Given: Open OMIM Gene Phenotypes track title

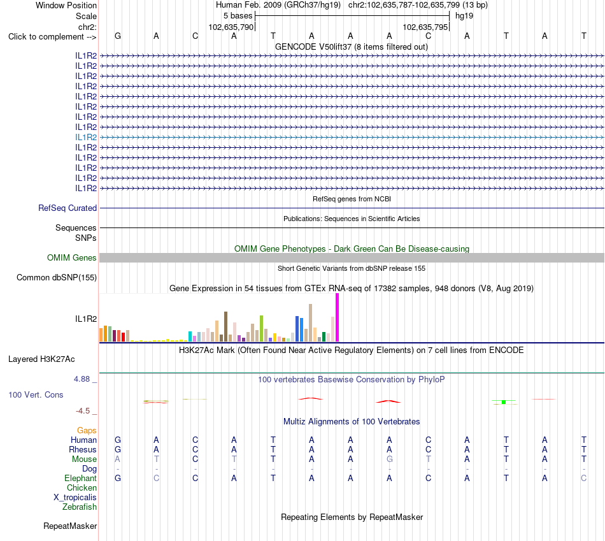Looking at the screenshot, I should 352,249.
